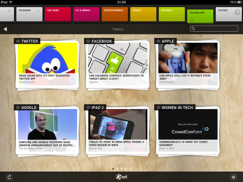
Task: Open the Business tab
Action: click(172, 14)
